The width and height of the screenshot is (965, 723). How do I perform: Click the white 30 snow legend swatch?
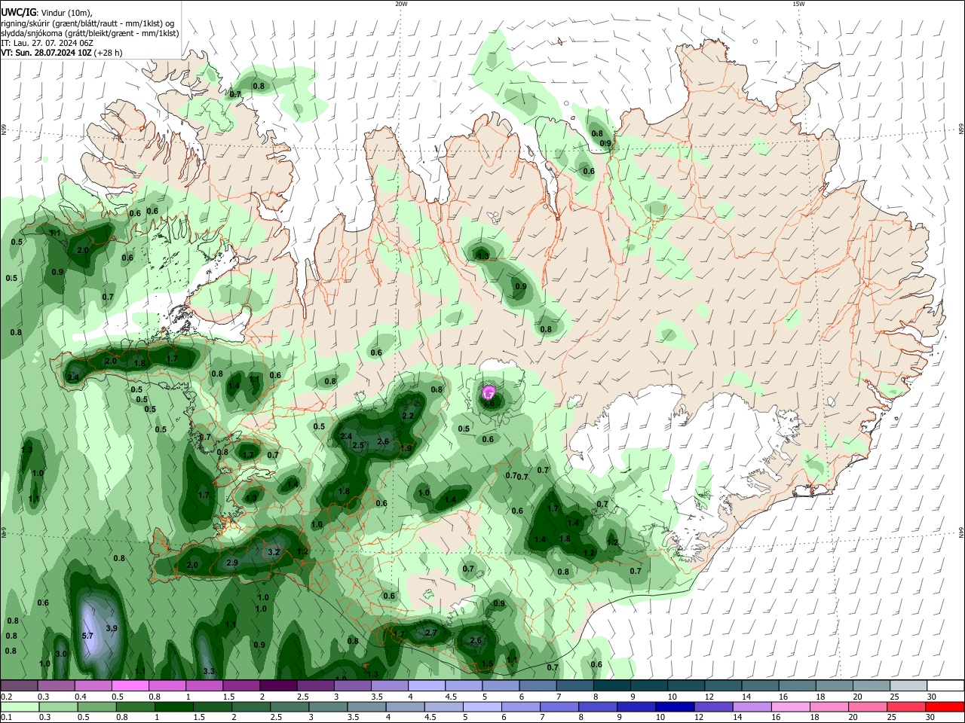946,686
